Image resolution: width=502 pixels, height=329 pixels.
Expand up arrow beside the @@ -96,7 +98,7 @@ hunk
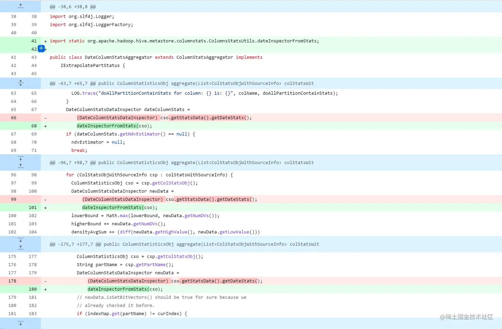(x=21, y=166)
